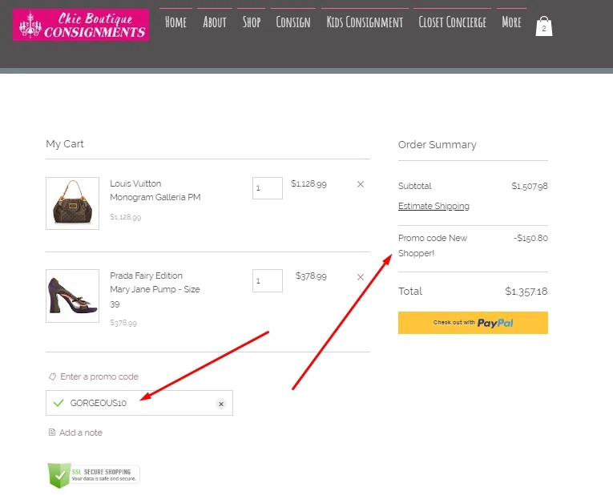Image resolution: width=613 pixels, height=495 pixels.
Task: Remove Louis Vuitton Galleria from cart
Action: (361, 184)
